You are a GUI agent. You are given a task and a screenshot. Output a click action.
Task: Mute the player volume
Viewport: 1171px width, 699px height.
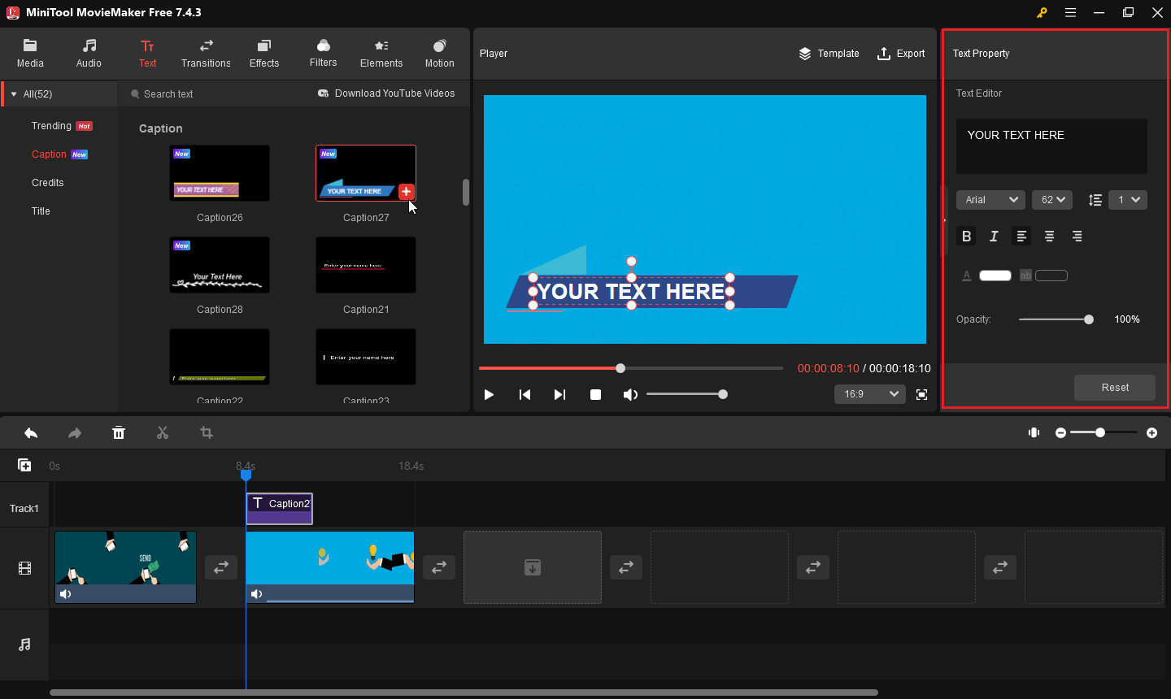[630, 394]
